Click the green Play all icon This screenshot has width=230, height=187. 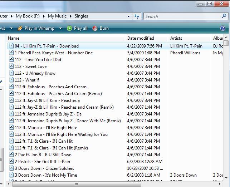pyautogui.click(x=69, y=28)
